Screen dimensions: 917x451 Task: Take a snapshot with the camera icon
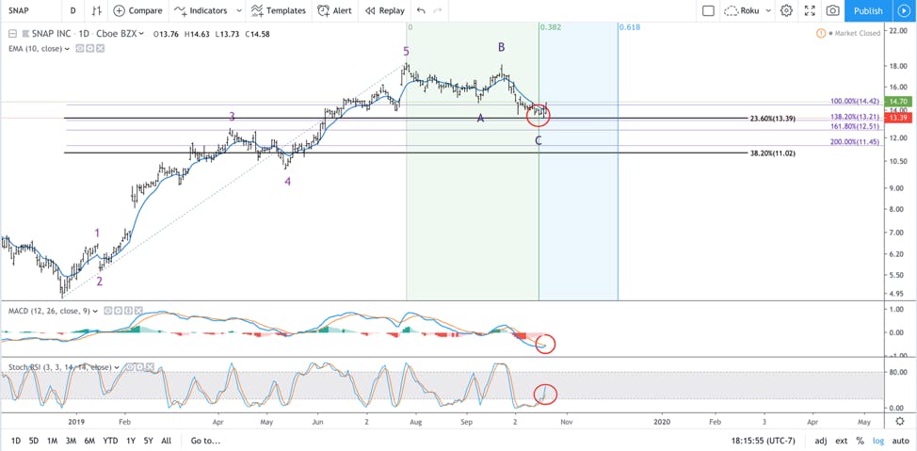pos(833,10)
